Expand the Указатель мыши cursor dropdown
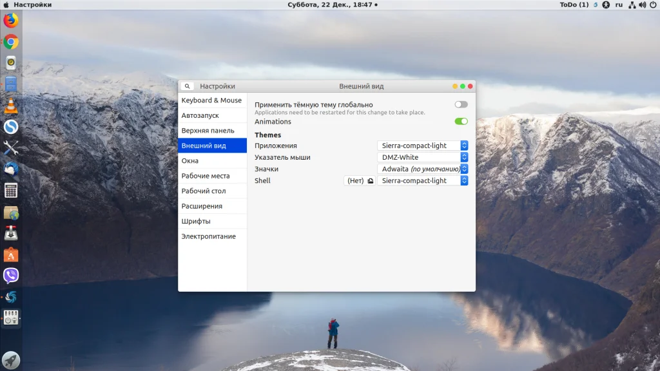 click(423, 157)
